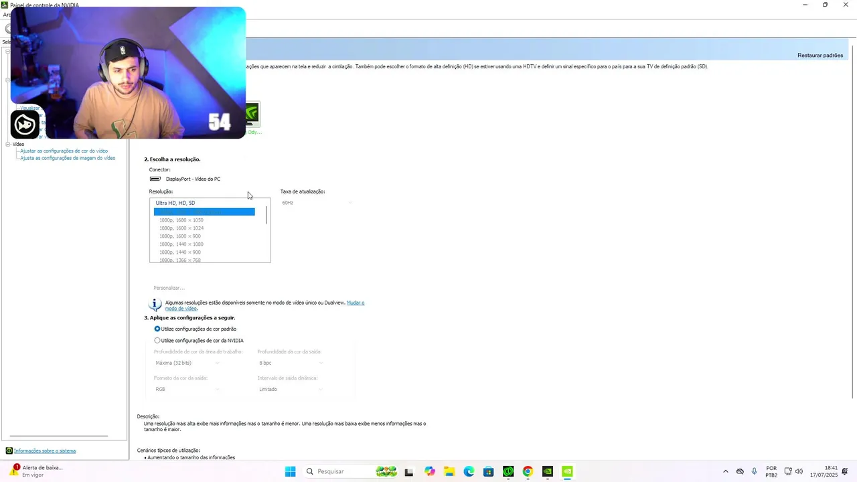The height and width of the screenshot is (482, 857).
Task: Select resolution 1080p, 1440 × 900
Action: pos(180,252)
